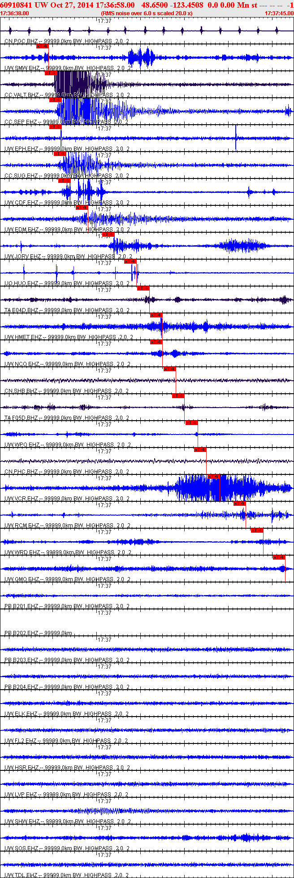Click the UW.WRD.EHZ station label

click(x=22, y=552)
